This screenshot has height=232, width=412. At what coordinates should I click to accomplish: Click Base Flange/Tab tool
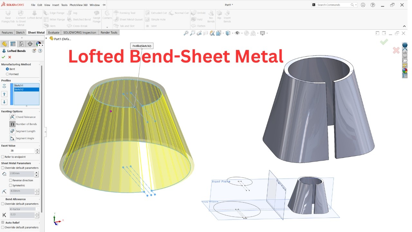(x=8, y=17)
